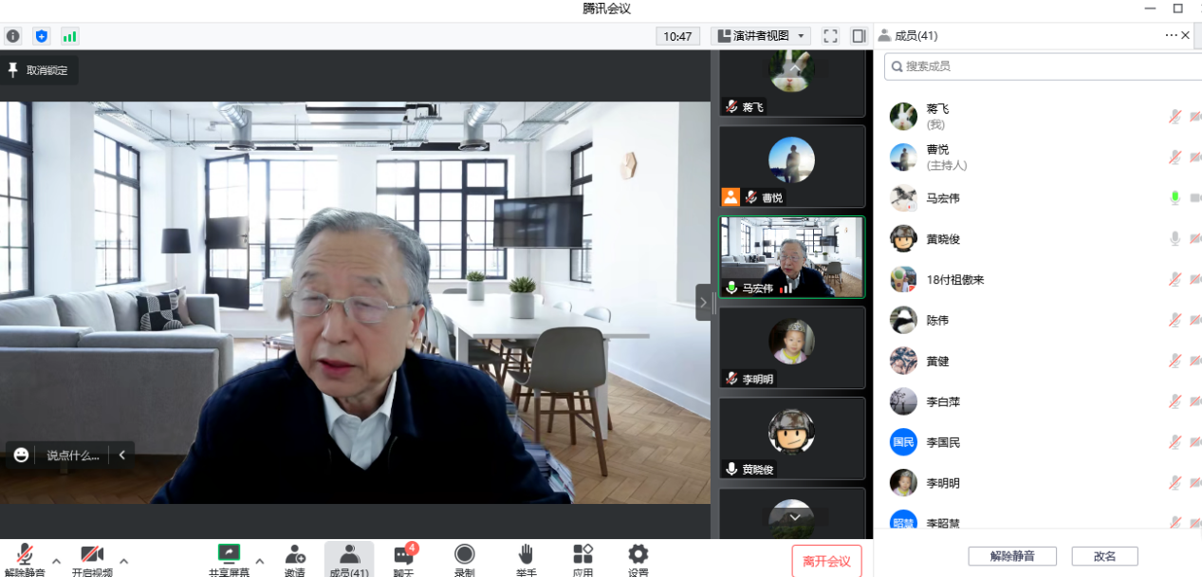Click the blue security shield icon
The width and height of the screenshot is (1202, 577).
coord(41,36)
